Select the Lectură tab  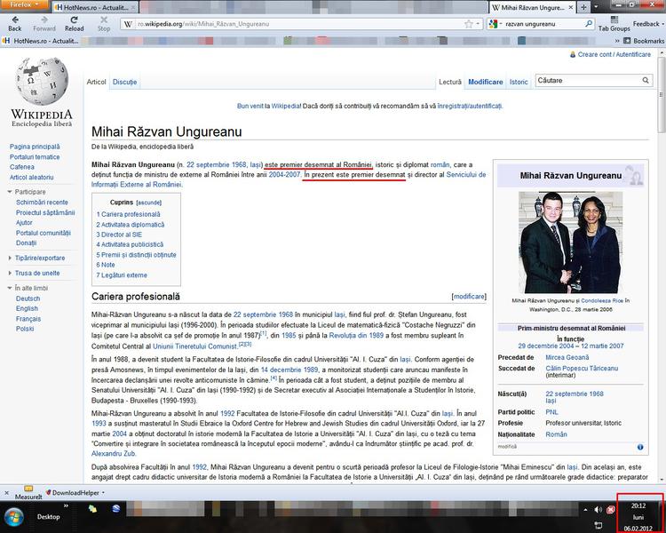tap(450, 82)
